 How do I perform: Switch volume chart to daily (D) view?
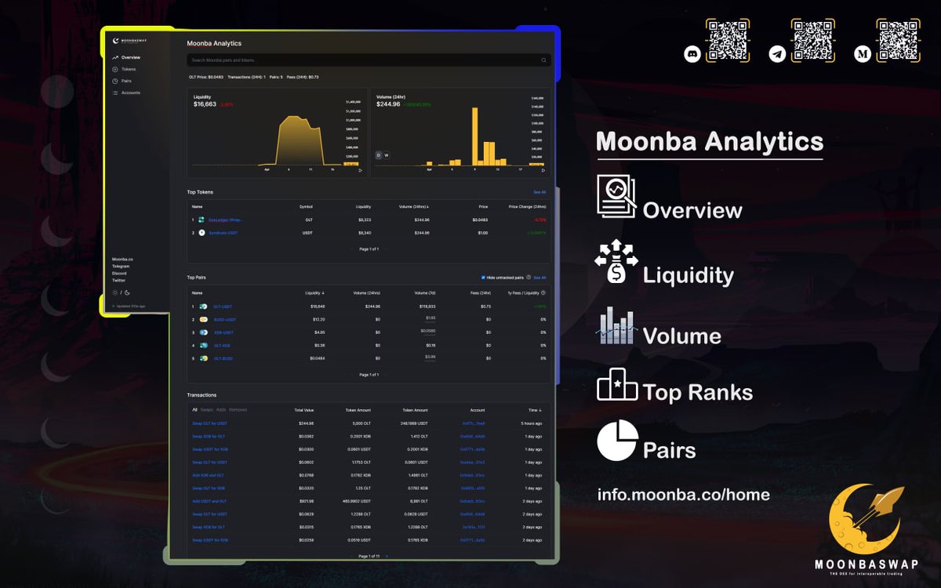coord(378,155)
